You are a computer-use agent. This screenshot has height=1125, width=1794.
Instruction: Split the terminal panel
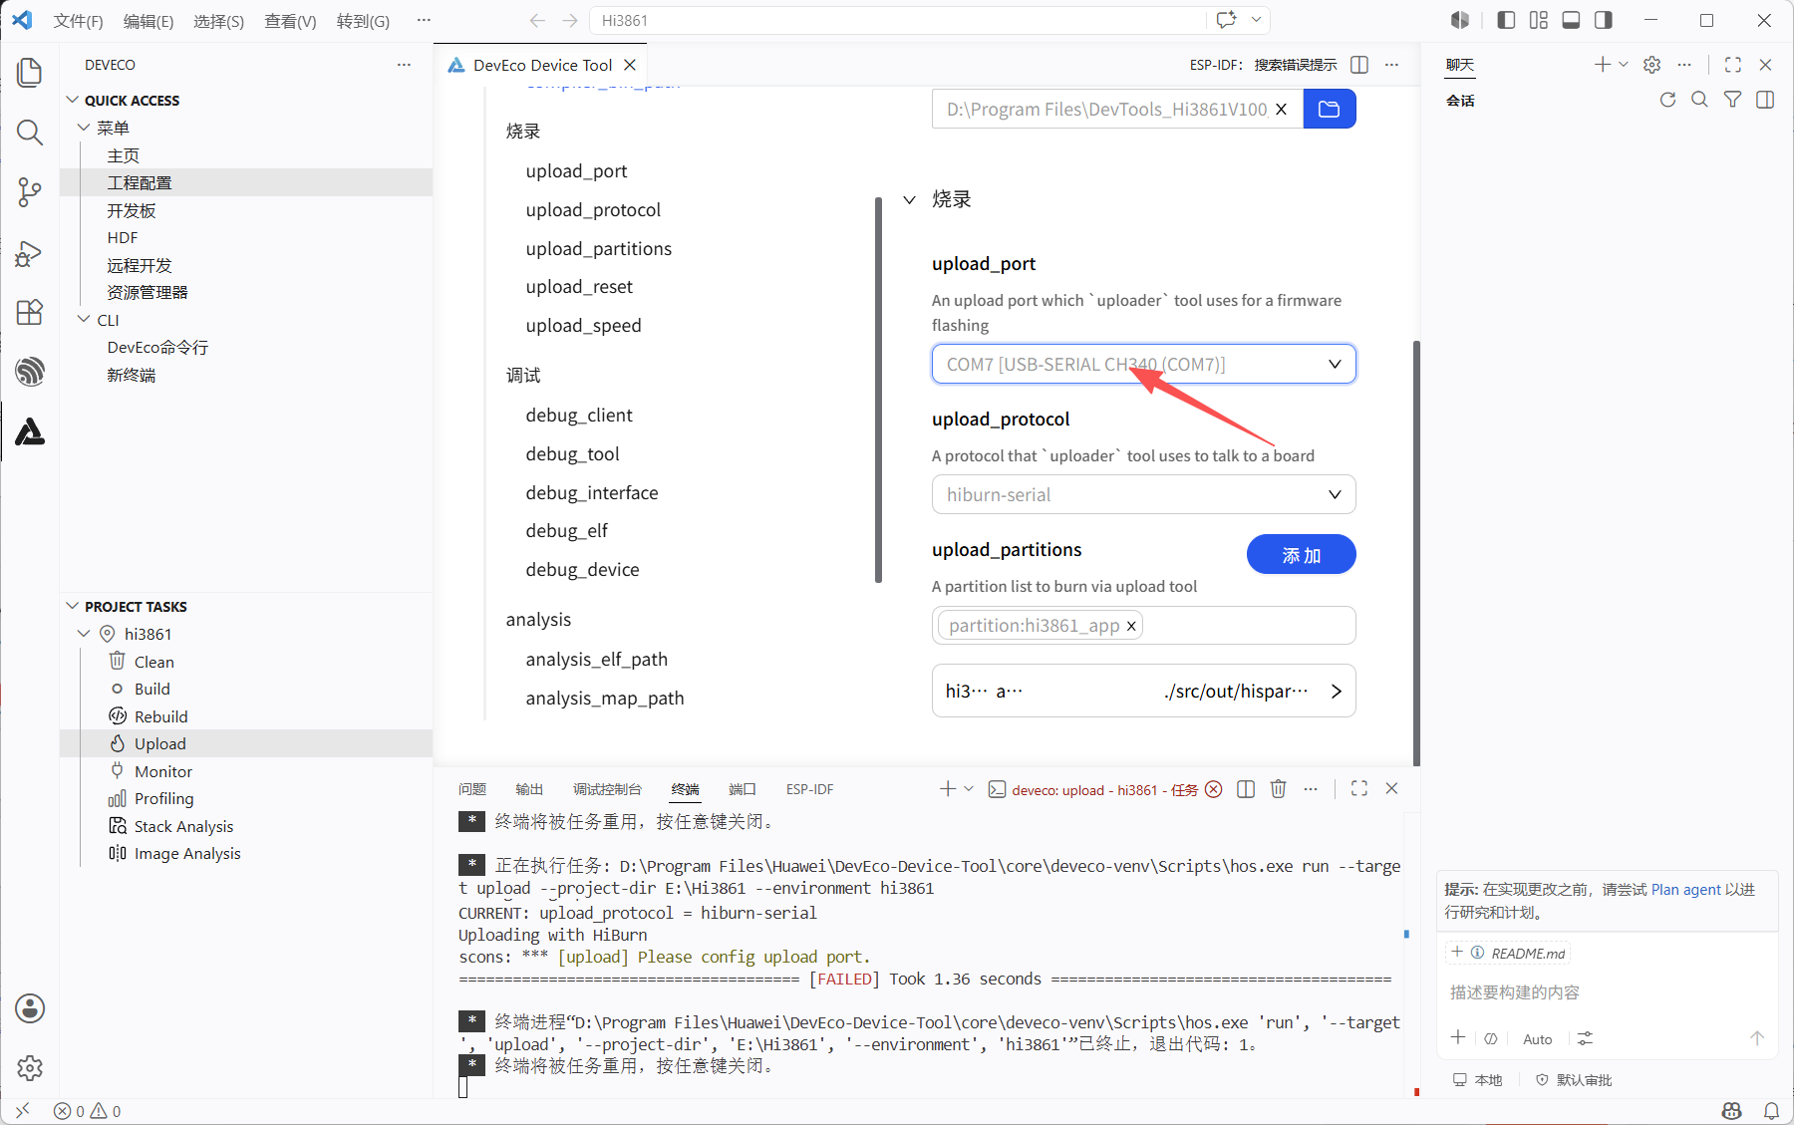coord(1246,789)
